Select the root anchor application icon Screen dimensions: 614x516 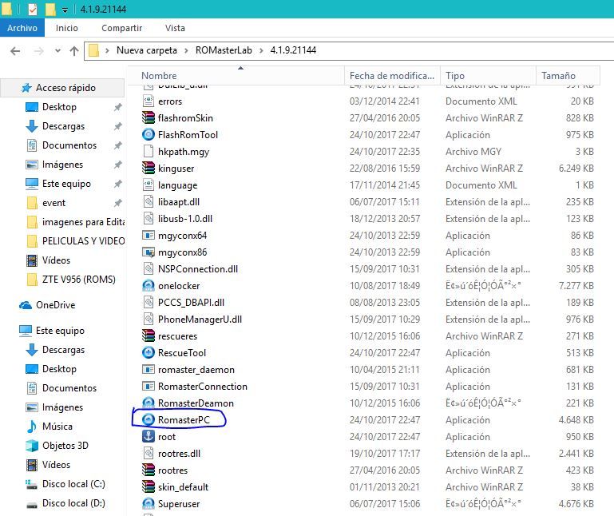[148, 436]
